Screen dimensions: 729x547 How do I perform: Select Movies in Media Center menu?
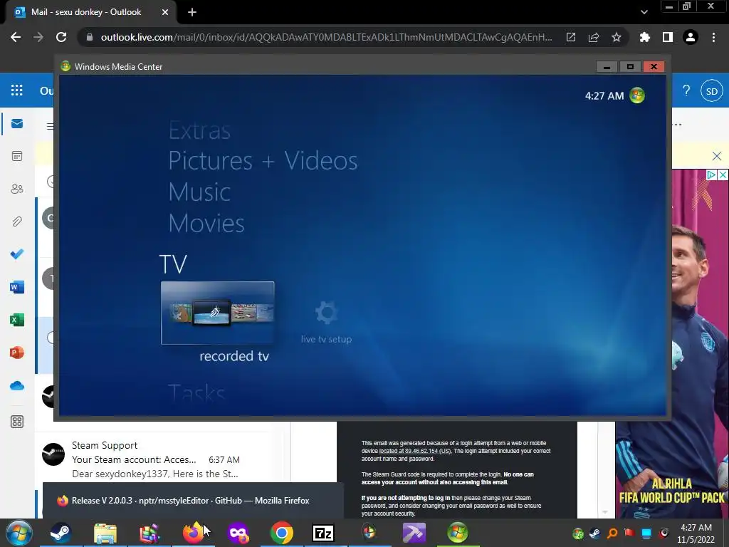206,223
